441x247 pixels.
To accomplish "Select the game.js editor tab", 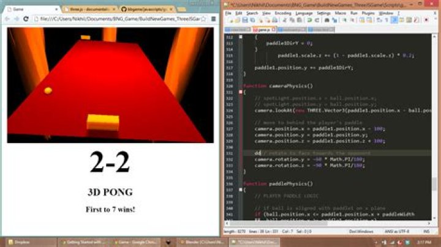I will (x=263, y=29).
